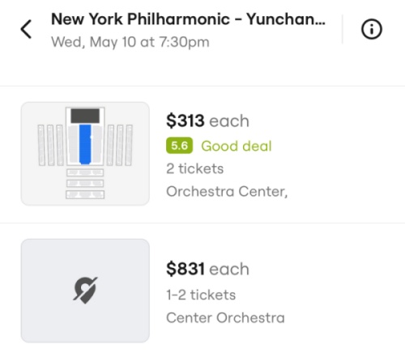Select the $831 each ticket listing
The image size is (405, 353).
tap(202, 291)
